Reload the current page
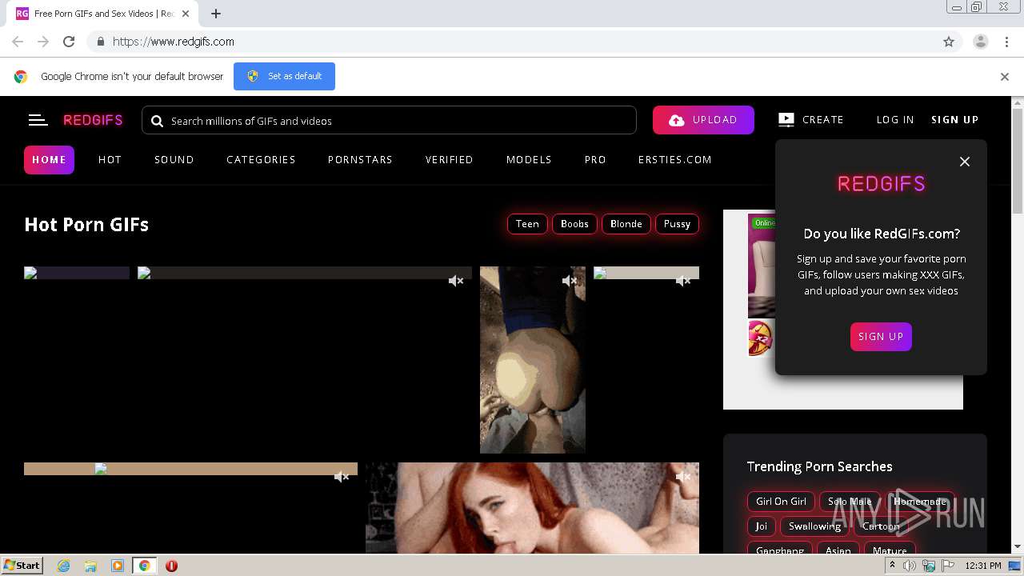This screenshot has width=1024, height=576. pyautogui.click(x=69, y=42)
